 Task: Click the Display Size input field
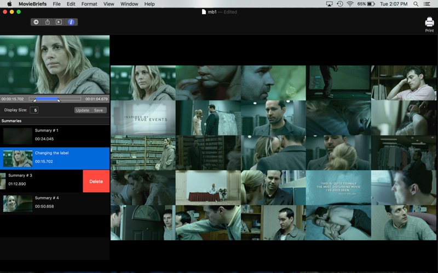pos(34,110)
